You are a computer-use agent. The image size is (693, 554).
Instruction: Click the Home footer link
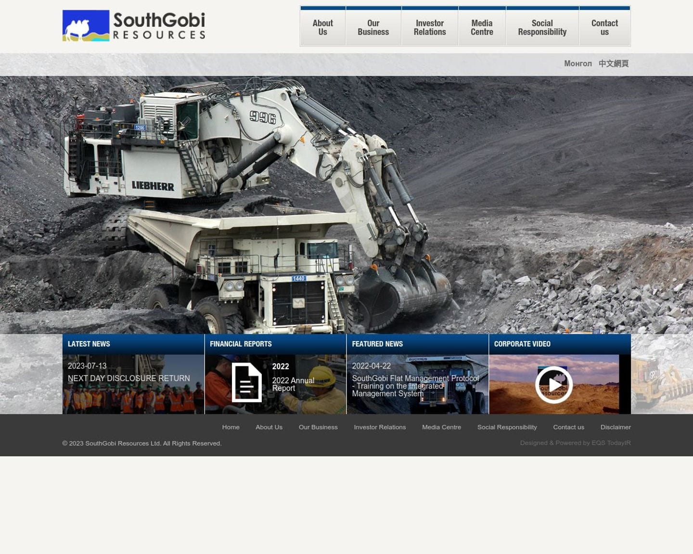(x=231, y=427)
